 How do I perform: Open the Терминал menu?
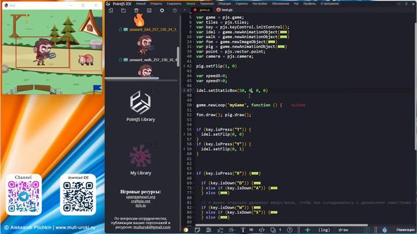click(x=207, y=4)
